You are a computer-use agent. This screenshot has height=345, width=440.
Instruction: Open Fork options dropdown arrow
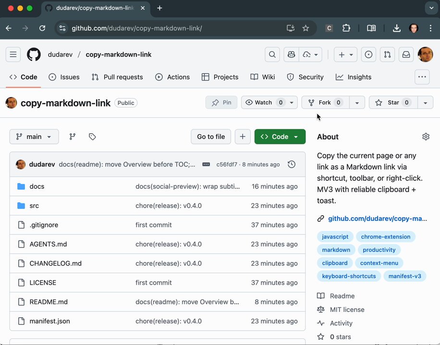[x=357, y=103]
